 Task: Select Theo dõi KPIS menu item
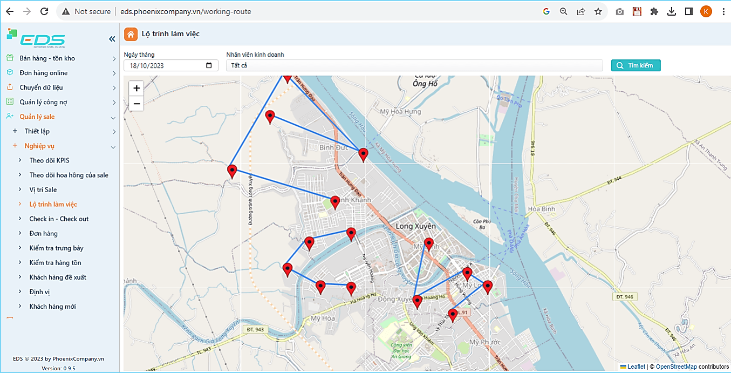[x=49, y=160]
